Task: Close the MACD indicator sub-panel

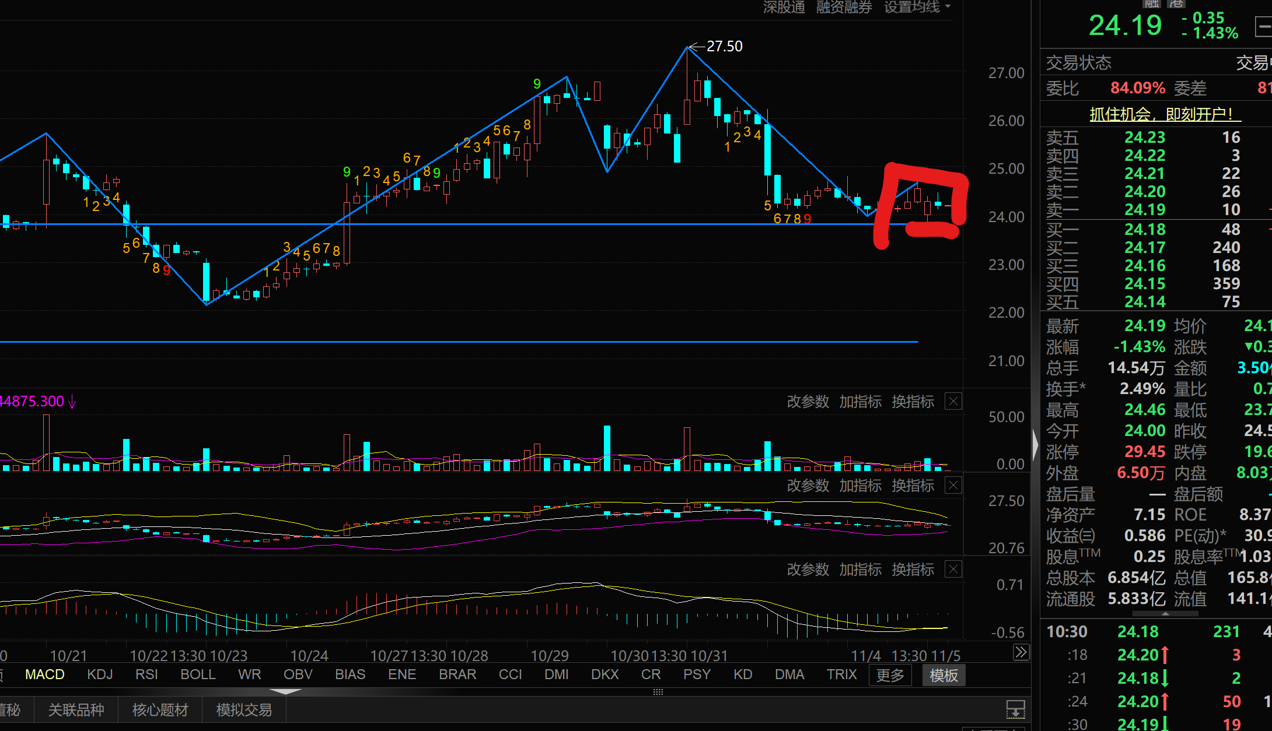Action: click(x=953, y=570)
